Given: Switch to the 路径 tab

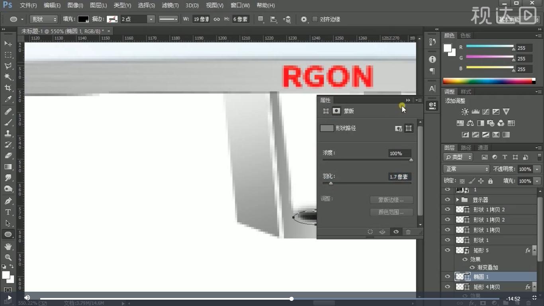Looking at the screenshot, I should [466, 148].
